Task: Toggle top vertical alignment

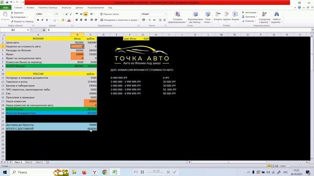Action: tap(77, 14)
